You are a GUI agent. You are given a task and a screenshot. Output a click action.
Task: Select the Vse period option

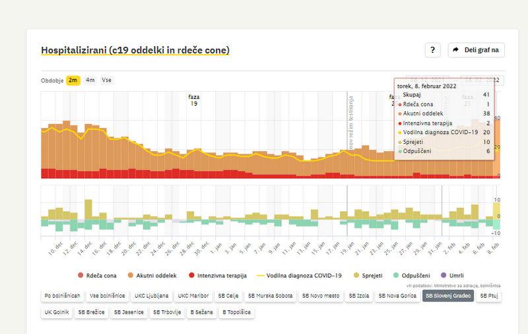pos(106,80)
